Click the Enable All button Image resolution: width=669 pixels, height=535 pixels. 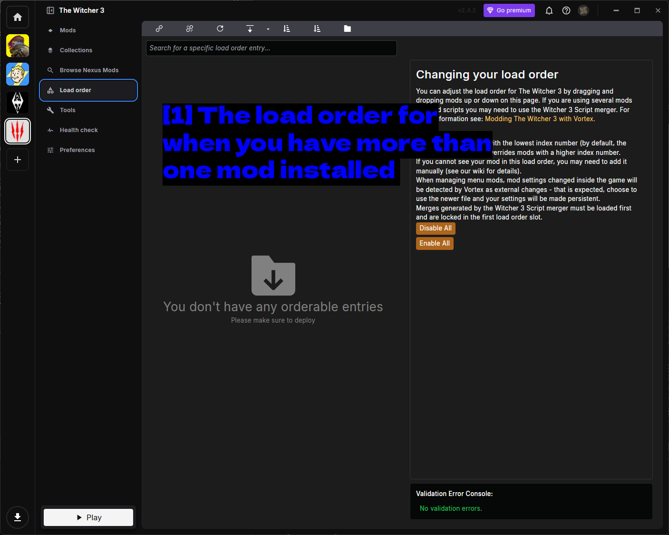click(435, 244)
